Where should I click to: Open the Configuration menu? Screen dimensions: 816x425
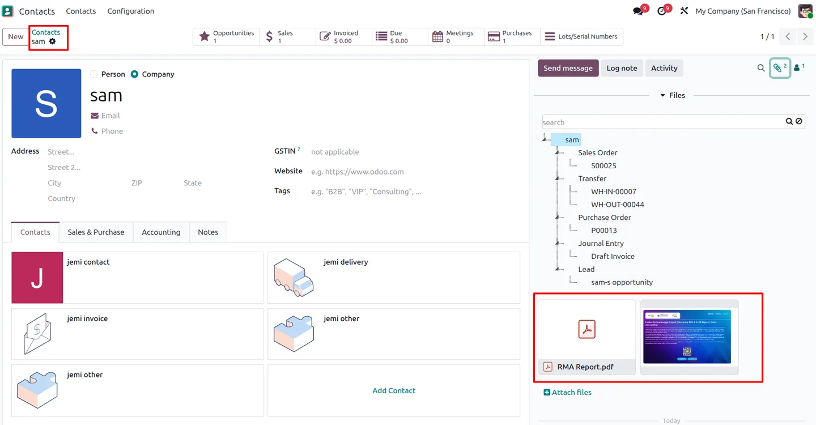[131, 11]
